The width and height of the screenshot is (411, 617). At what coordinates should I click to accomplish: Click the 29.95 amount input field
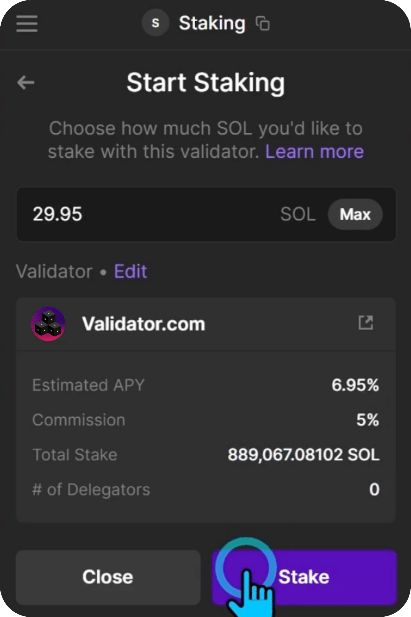click(x=139, y=214)
